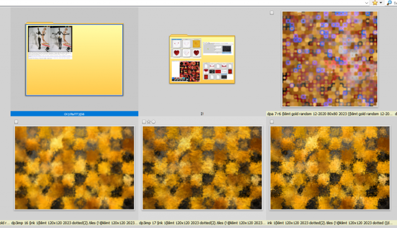
Task: Select the folder with red hearts preview
Action: [x=202, y=59]
